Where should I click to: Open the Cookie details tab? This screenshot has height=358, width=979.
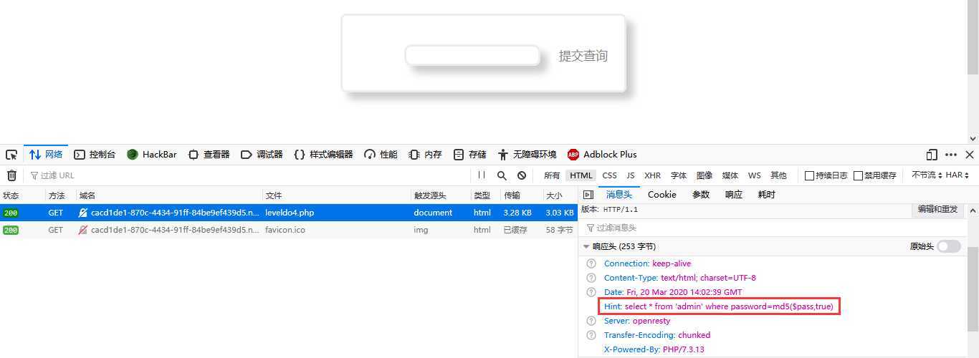[x=662, y=195]
